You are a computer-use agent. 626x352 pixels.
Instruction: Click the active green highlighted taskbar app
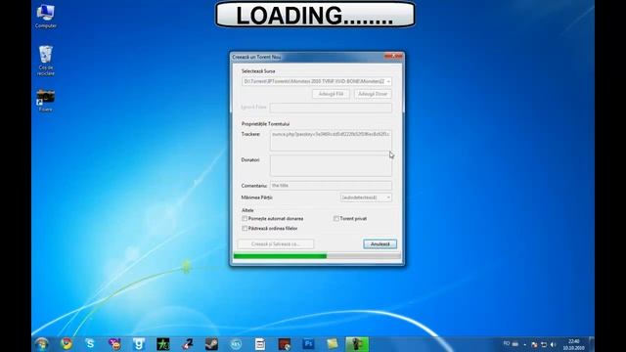[x=357, y=343]
